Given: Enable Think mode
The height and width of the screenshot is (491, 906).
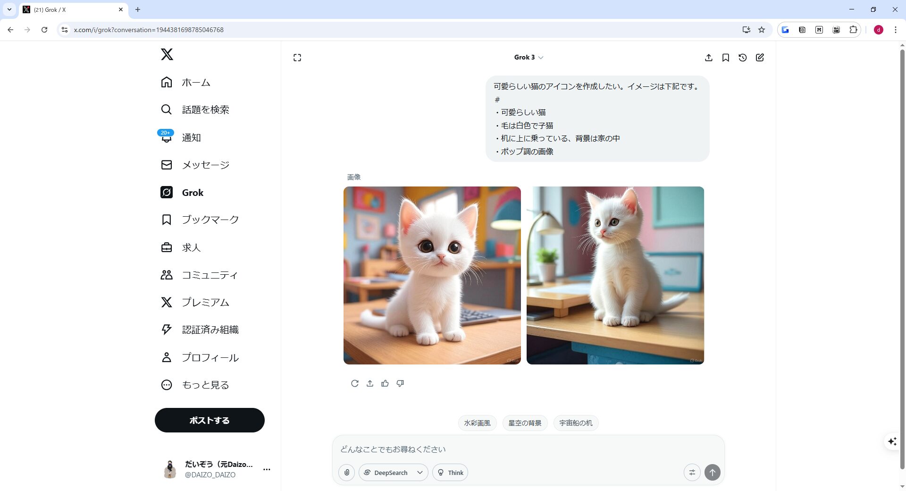Looking at the screenshot, I should (x=450, y=472).
